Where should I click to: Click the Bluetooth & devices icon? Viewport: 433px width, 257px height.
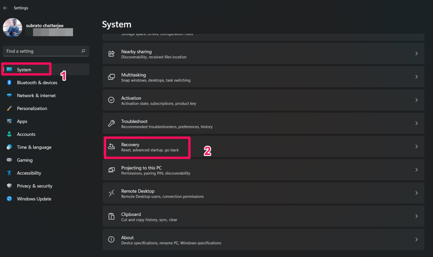pos(9,82)
